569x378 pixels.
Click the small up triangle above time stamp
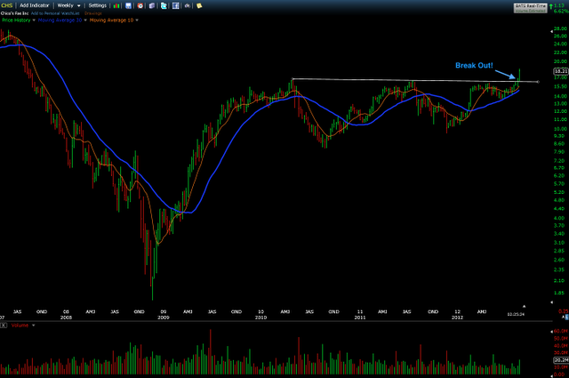click(524, 307)
